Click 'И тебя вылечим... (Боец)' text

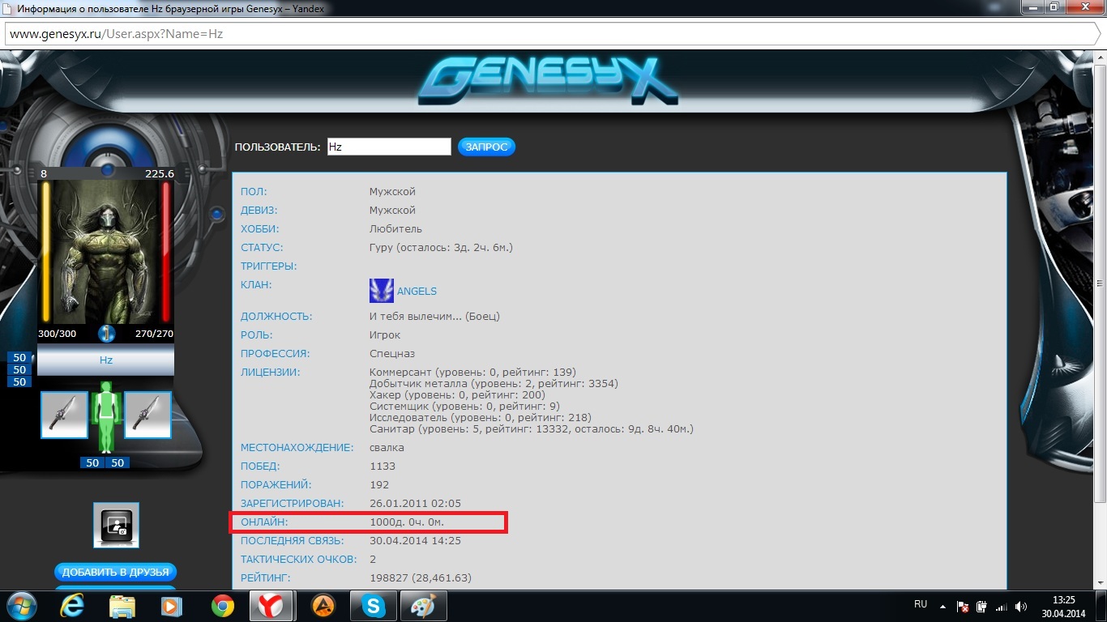(434, 317)
